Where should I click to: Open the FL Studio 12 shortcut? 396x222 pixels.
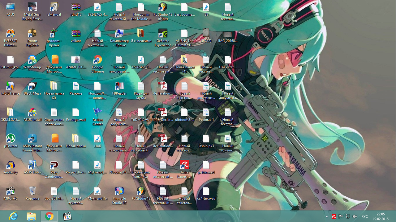[141, 194]
